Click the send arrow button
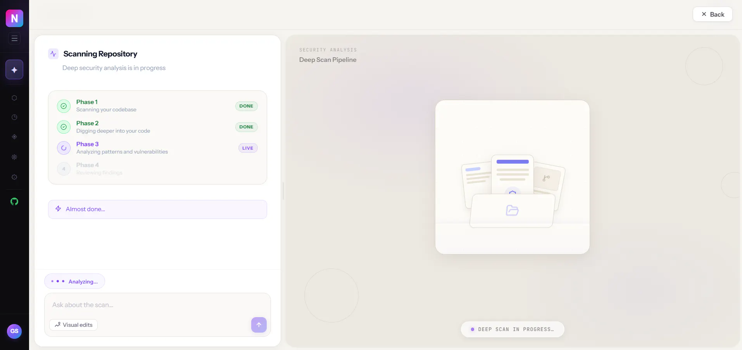 coord(259,325)
